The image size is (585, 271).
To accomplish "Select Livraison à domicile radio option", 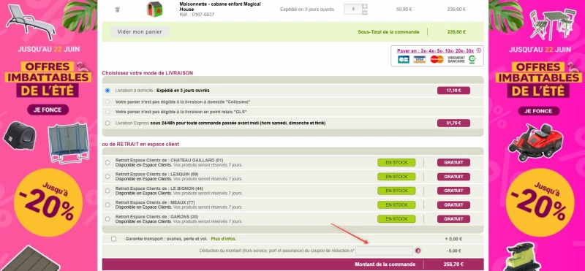I will point(107,91).
